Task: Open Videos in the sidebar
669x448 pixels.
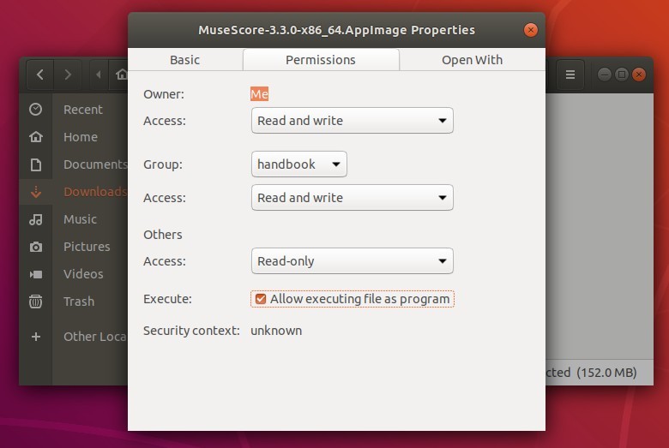Action: click(83, 274)
